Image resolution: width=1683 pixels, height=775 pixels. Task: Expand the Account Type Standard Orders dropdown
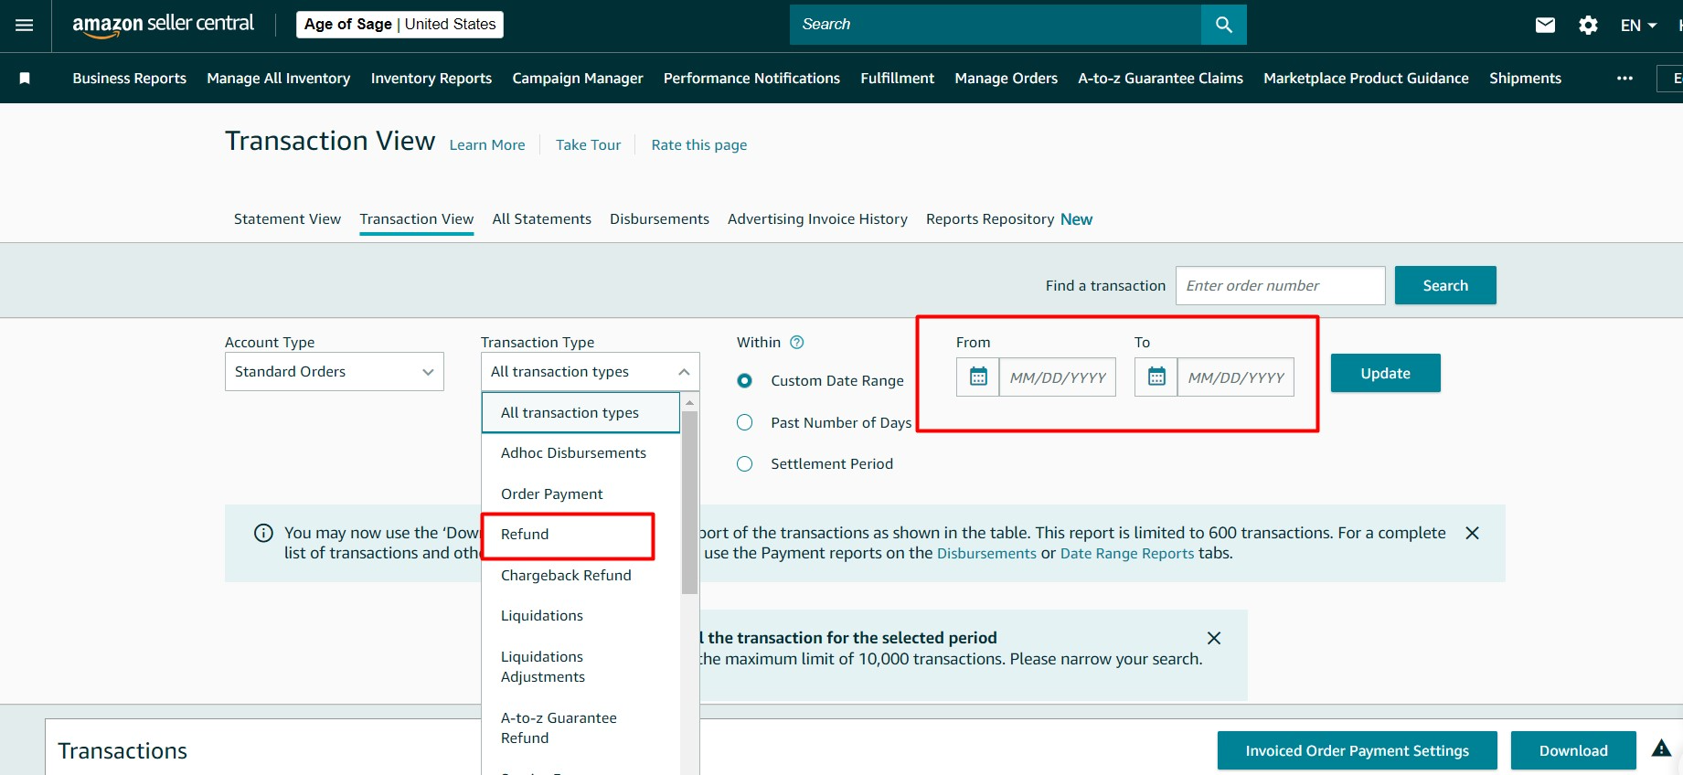[x=335, y=372]
